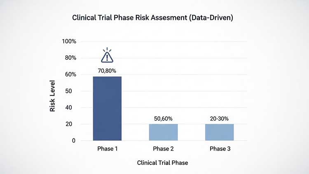The image size is (309, 174).
Task: Click the 50,60% data label
Action: click(164, 118)
